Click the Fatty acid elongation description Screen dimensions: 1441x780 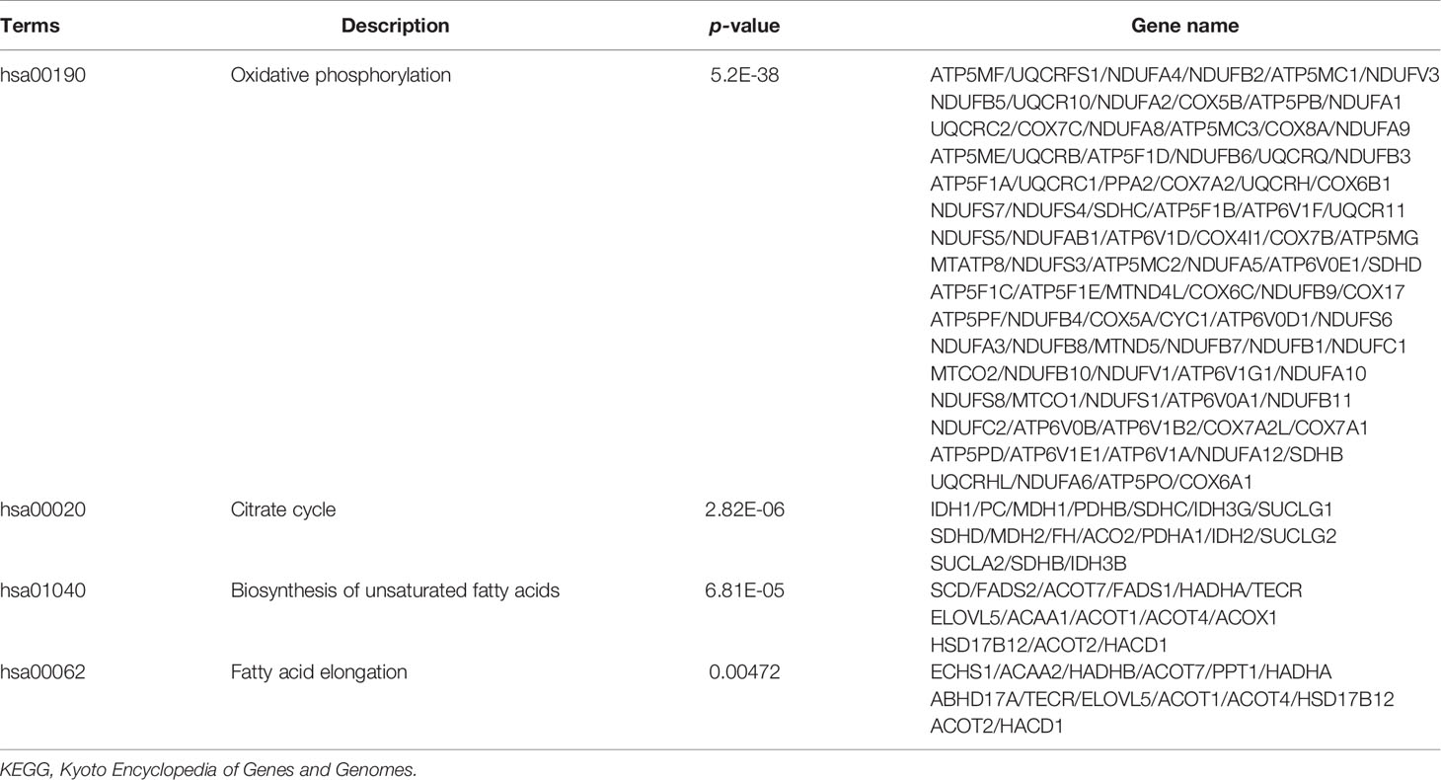319,672
